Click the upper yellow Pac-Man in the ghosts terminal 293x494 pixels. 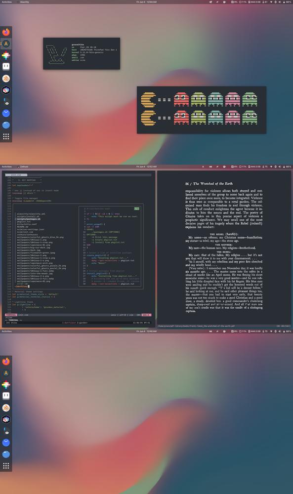(x=148, y=100)
